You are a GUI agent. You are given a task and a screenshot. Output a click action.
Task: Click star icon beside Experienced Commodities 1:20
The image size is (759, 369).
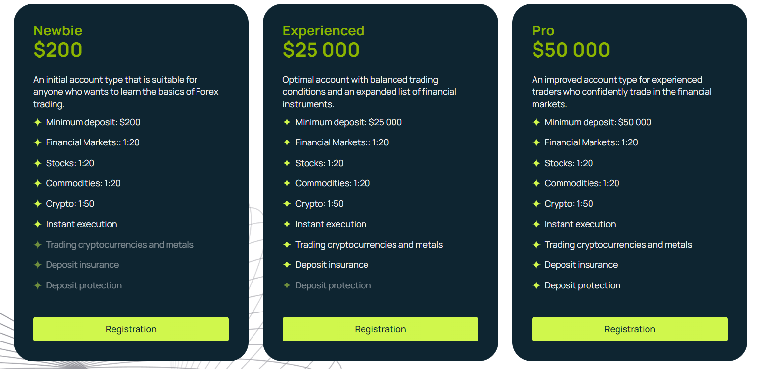(287, 183)
